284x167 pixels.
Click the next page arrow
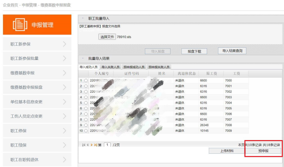tap(92, 145)
